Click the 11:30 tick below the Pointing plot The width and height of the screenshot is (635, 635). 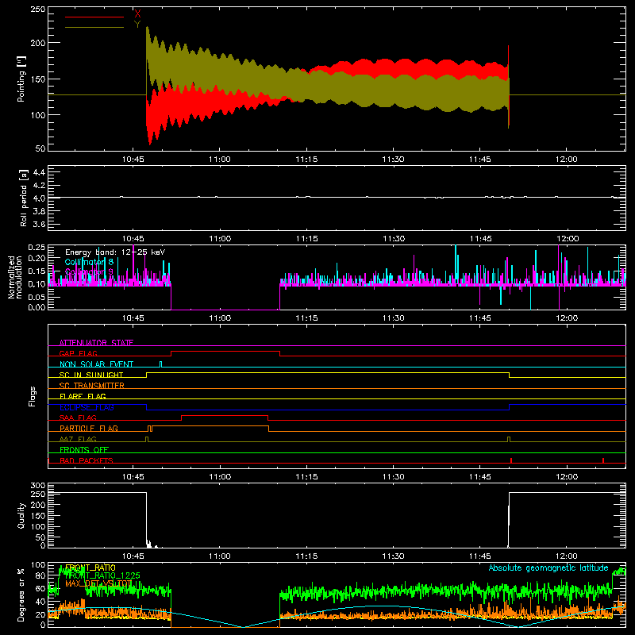point(393,160)
